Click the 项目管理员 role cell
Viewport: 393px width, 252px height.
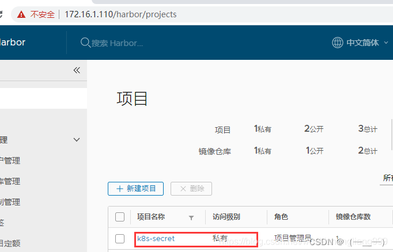pyautogui.click(x=293, y=238)
